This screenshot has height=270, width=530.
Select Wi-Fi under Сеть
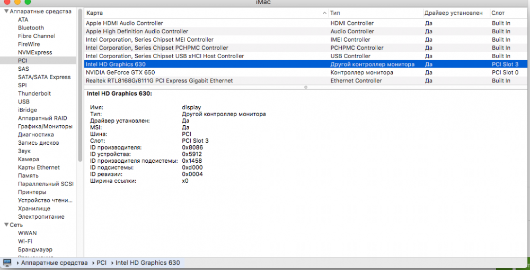(25, 241)
